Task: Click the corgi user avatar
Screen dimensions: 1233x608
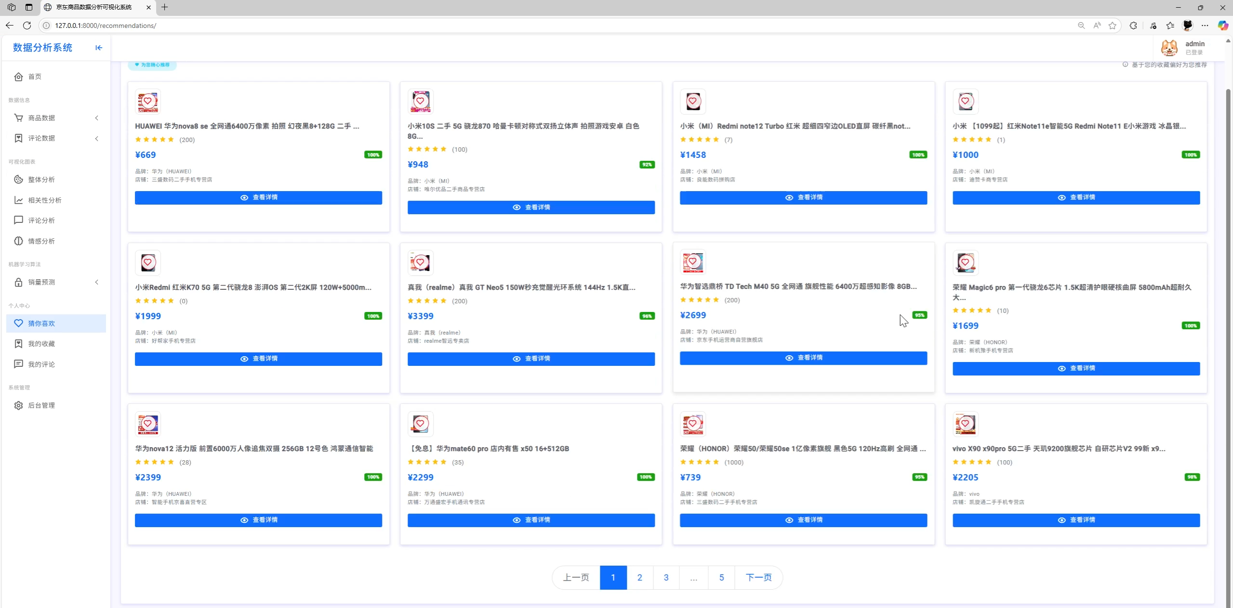Action: point(1169,48)
